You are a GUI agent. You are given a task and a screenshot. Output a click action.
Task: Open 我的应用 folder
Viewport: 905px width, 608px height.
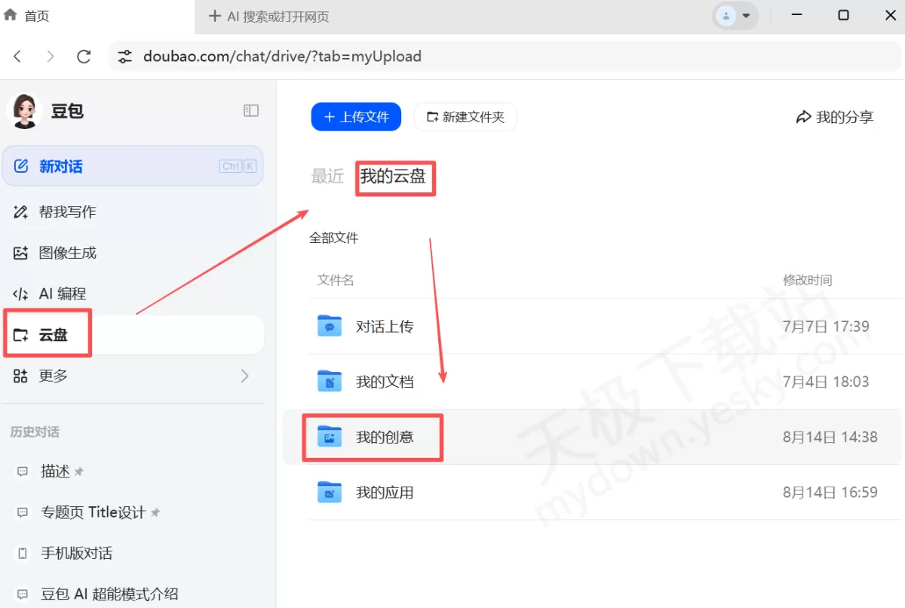pyautogui.click(x=604, y=492)
